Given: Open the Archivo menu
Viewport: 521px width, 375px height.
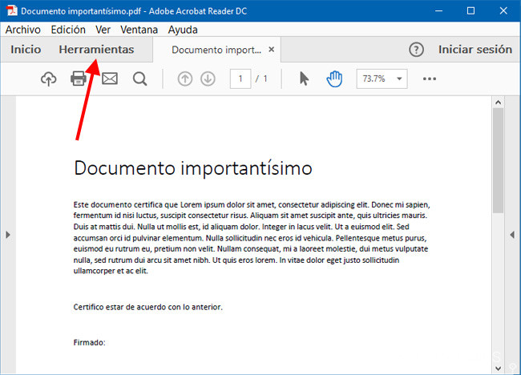Looking at the screenshot, I should click(22, 30).
